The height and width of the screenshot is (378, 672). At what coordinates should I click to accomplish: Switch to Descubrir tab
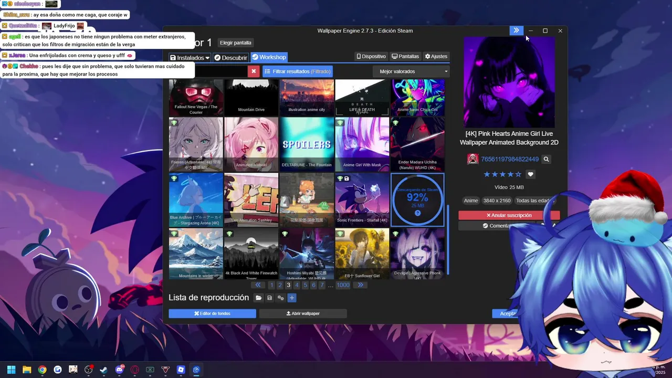coord(230,58)
